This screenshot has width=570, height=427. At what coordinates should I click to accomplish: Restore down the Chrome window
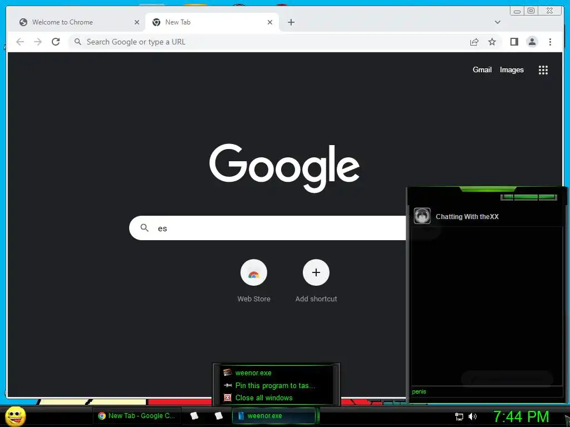coord(530,11)
